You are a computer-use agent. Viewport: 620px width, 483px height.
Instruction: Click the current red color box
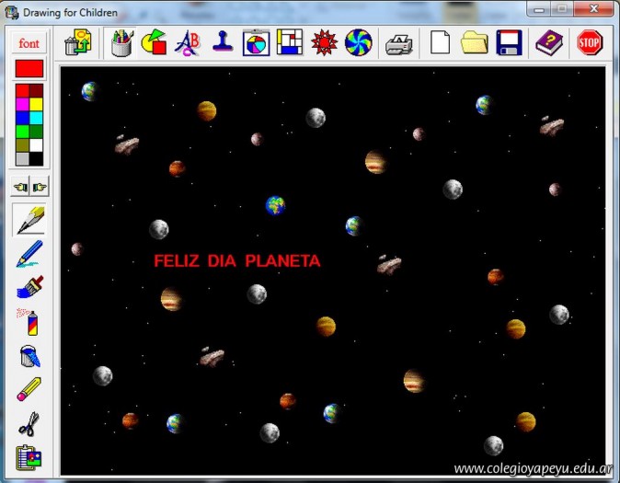[x=29, y=68]
